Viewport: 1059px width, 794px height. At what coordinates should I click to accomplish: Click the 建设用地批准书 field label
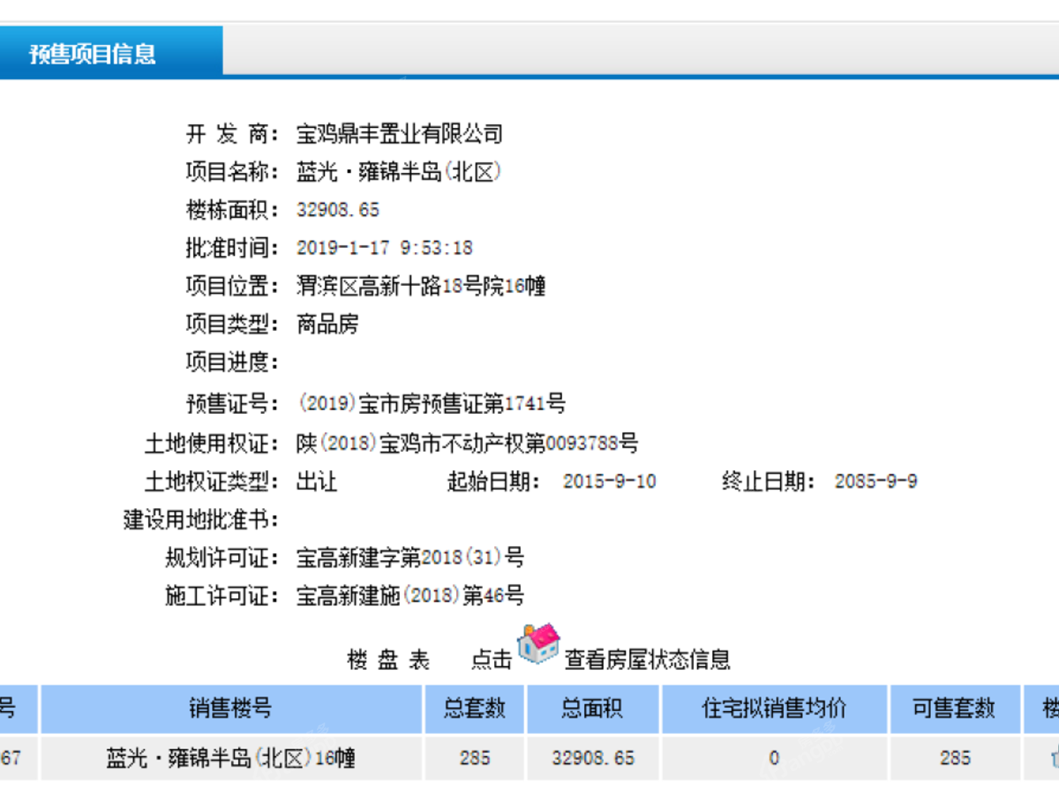[201, 520]
